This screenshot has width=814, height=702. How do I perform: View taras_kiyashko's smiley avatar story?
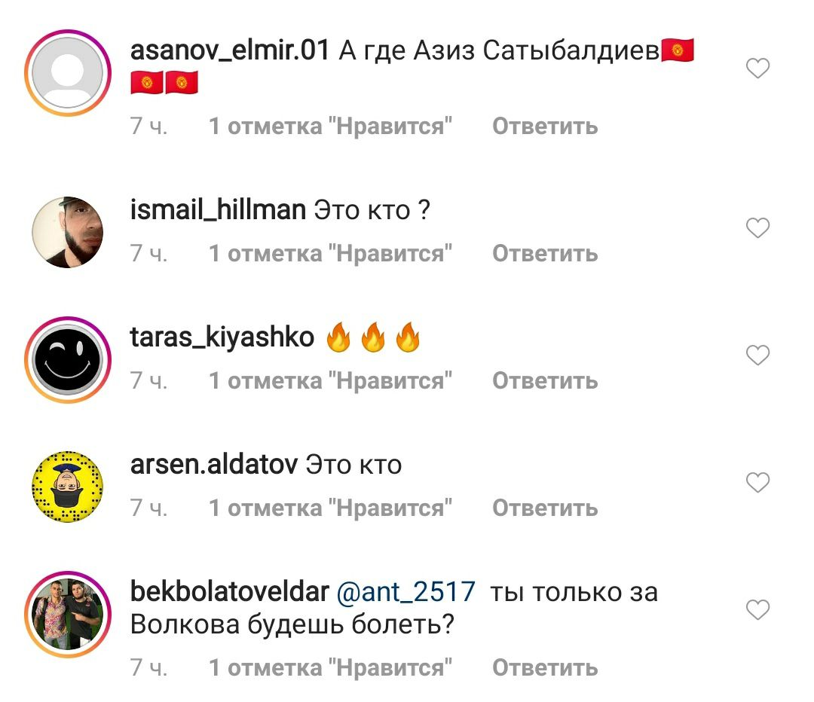(x=68, y=359)
